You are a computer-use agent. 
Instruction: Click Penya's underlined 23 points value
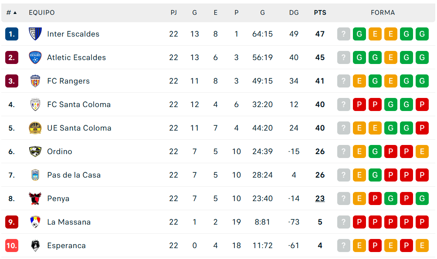[x=320, y=198]
